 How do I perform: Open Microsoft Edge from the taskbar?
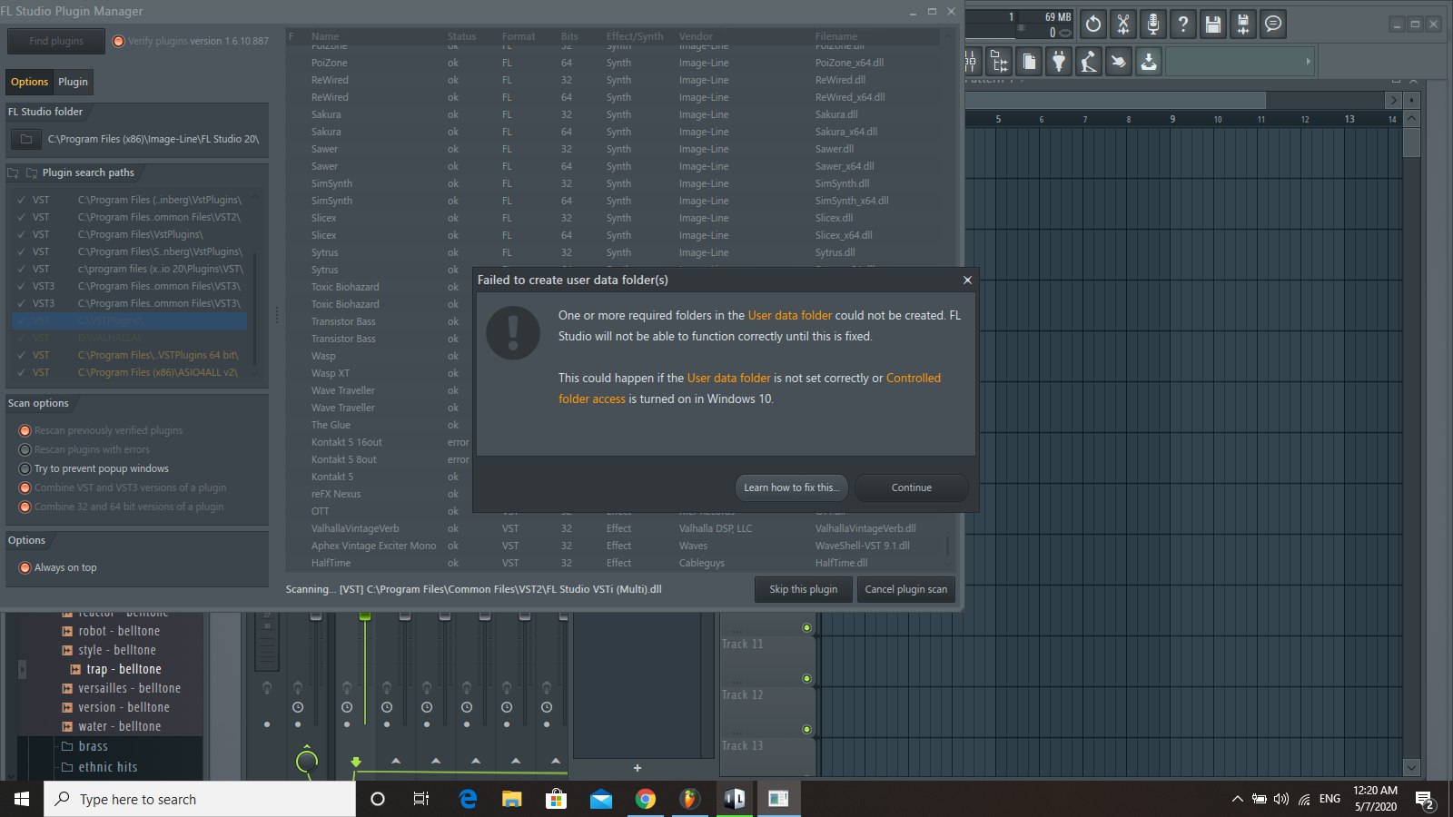point(468,799)
